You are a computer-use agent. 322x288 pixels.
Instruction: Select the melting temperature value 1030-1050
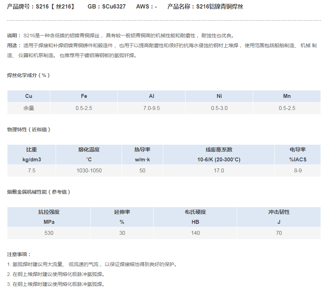click(x=89, y=171)
